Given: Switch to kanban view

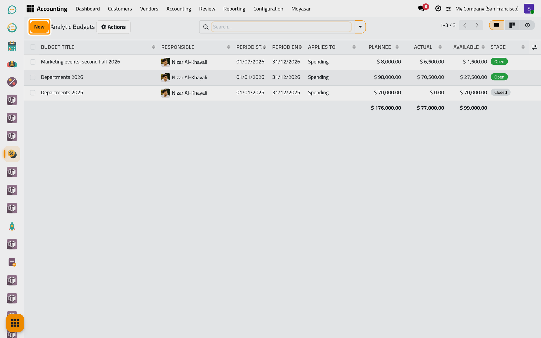Looking at the screenshot, I should pyautogui.click(x=512, y=25).
